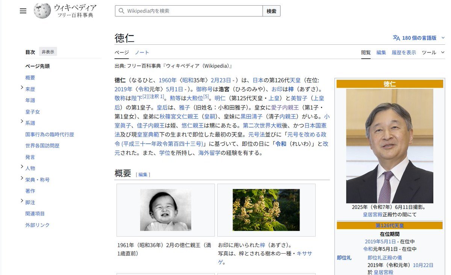This screenshot has height=275, width=451.
Task: Open the 元号法 link
Action: tap(257, 134)
